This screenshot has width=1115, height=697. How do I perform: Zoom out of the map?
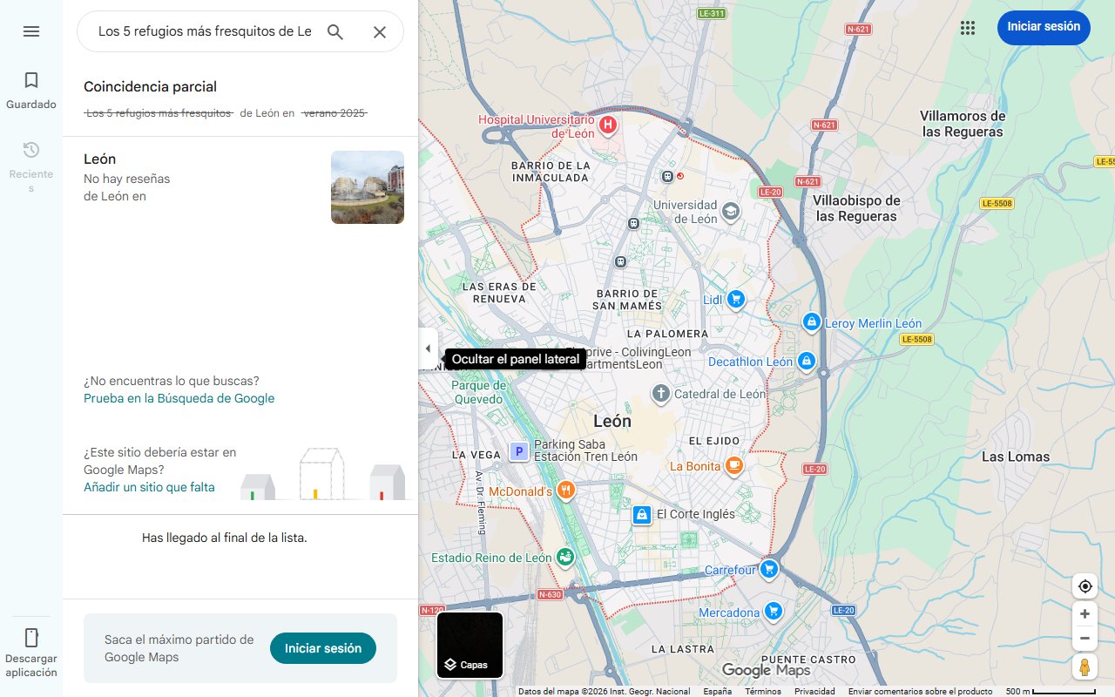1085,639
